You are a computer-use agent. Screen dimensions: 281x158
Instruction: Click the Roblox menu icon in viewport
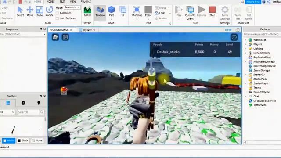click(x=55, y=37)
